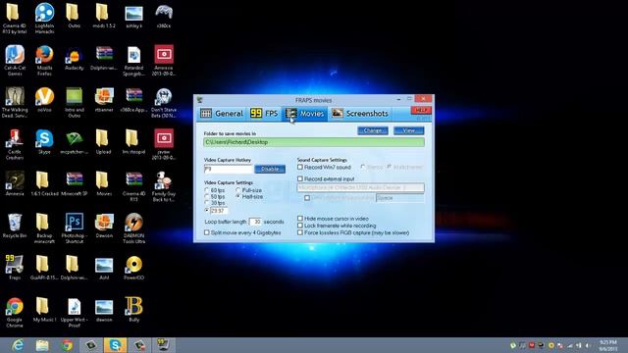Open the Intro and Outro green icon
The width and height of the screenshot is (628, 353).
75,102
